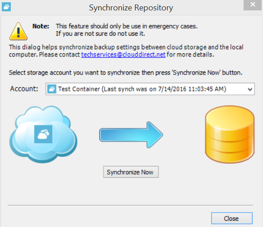263x227 pixels.
Task: Click the yellow warning triangle icon
Action: tap(19, 31)
